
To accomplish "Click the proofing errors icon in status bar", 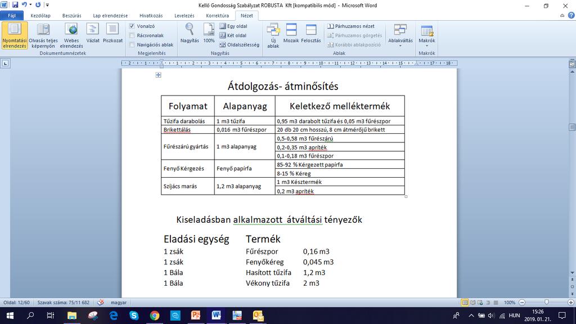I will click(100, 302).
